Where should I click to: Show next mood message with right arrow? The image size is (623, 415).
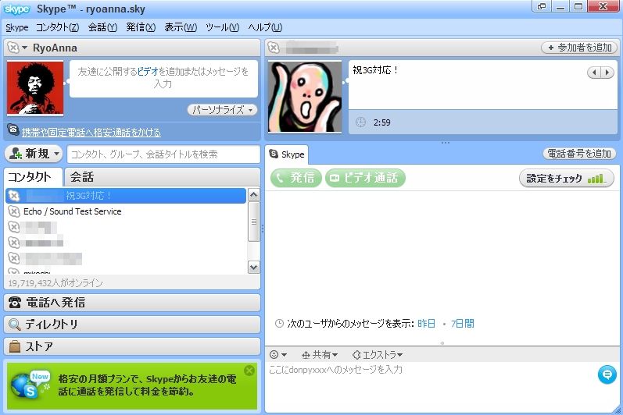coord(607,73)
